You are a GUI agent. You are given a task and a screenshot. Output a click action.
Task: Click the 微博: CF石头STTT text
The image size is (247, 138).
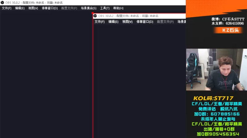click(228, 19)
